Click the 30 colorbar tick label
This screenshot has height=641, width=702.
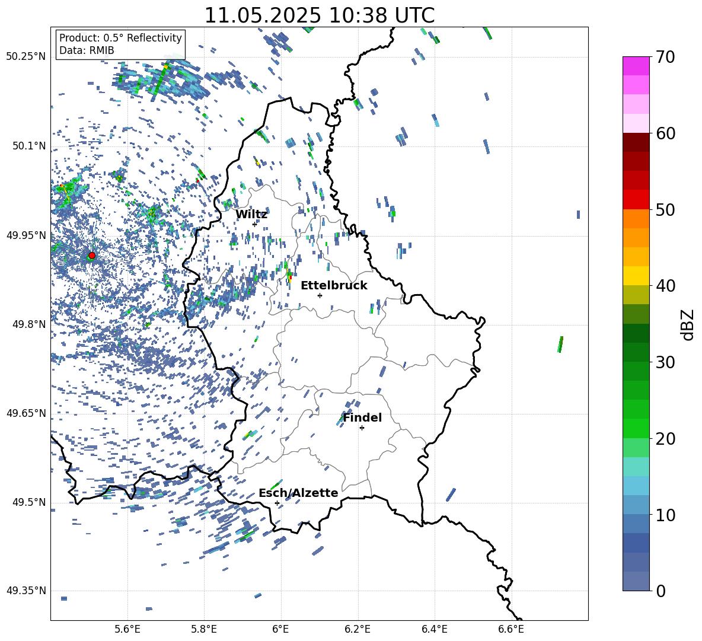coord(665,362)
